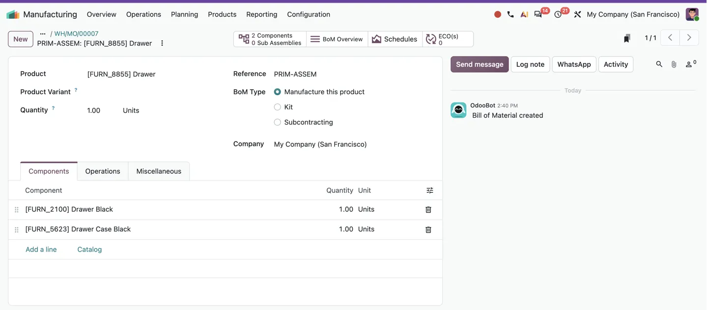Go to the previous record arrow
The width and height of the screenshot is (707, 310).
click(x=670, y=38)
